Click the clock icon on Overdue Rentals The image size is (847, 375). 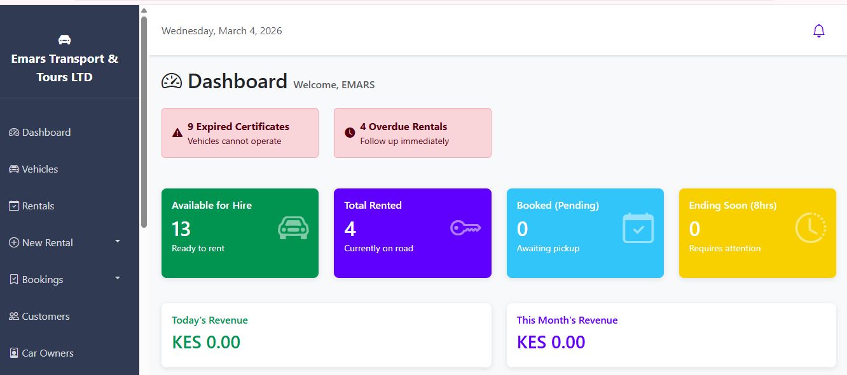point(350,133)
